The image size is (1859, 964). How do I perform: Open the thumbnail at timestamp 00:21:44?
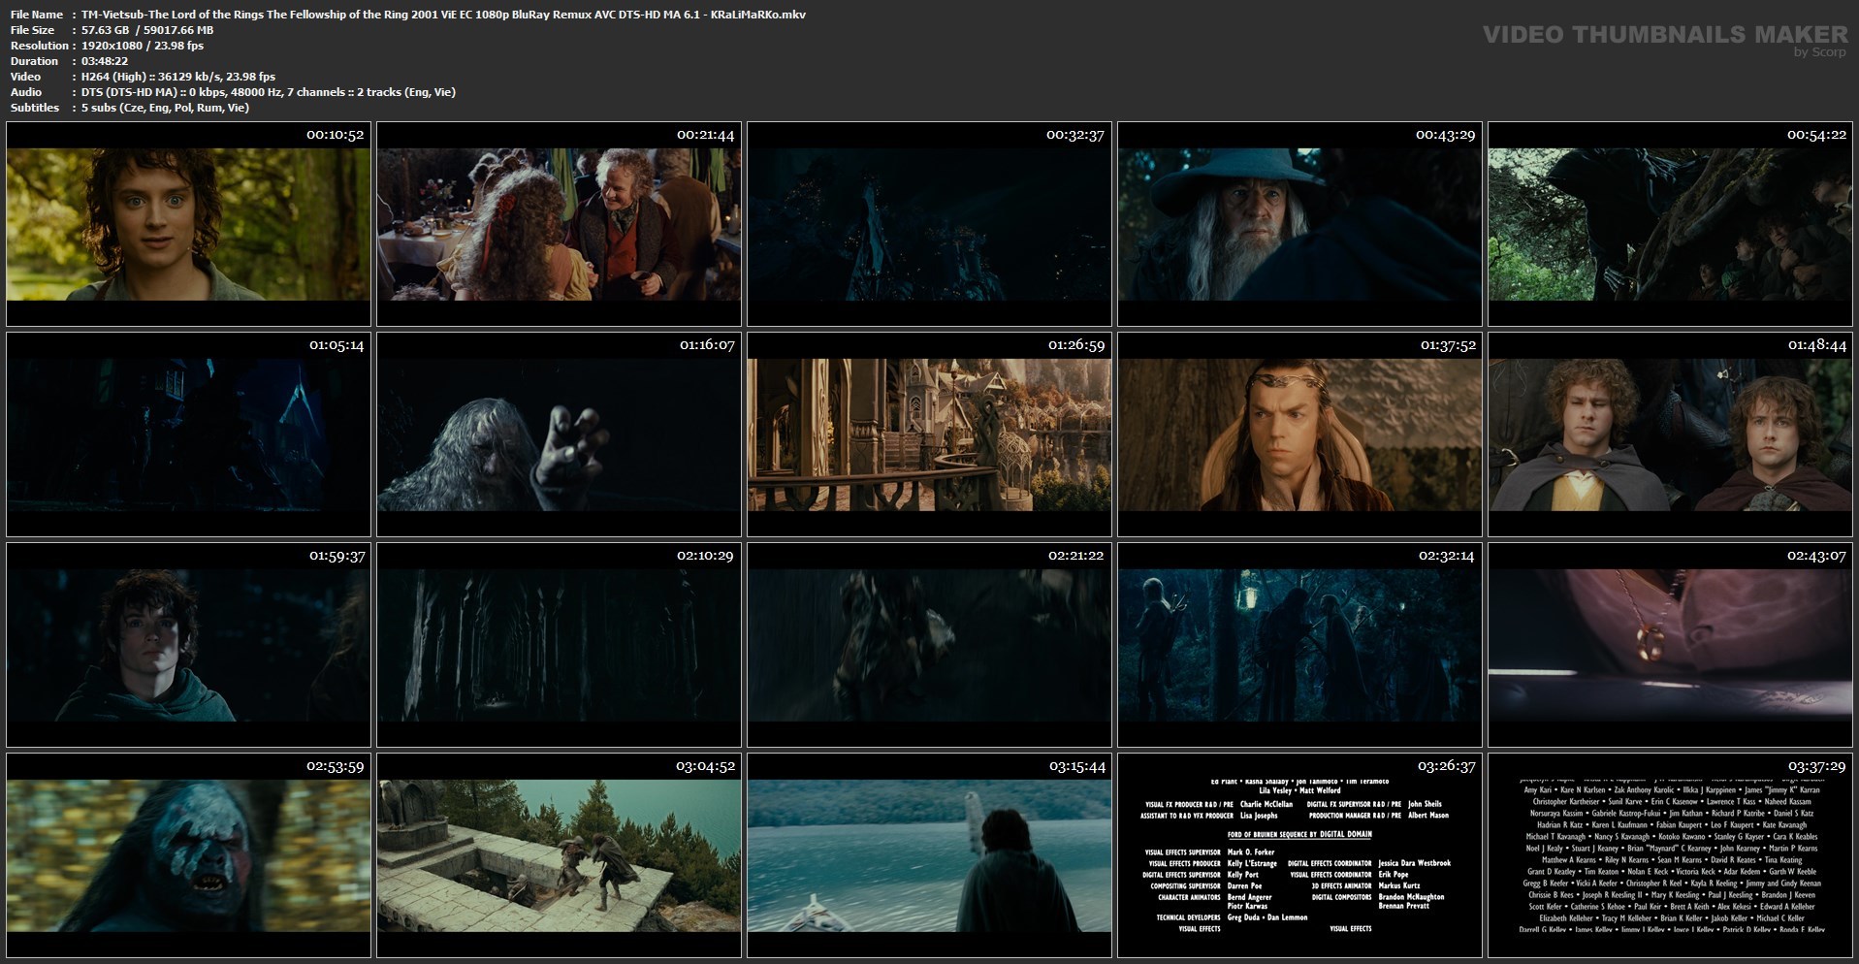559,224
